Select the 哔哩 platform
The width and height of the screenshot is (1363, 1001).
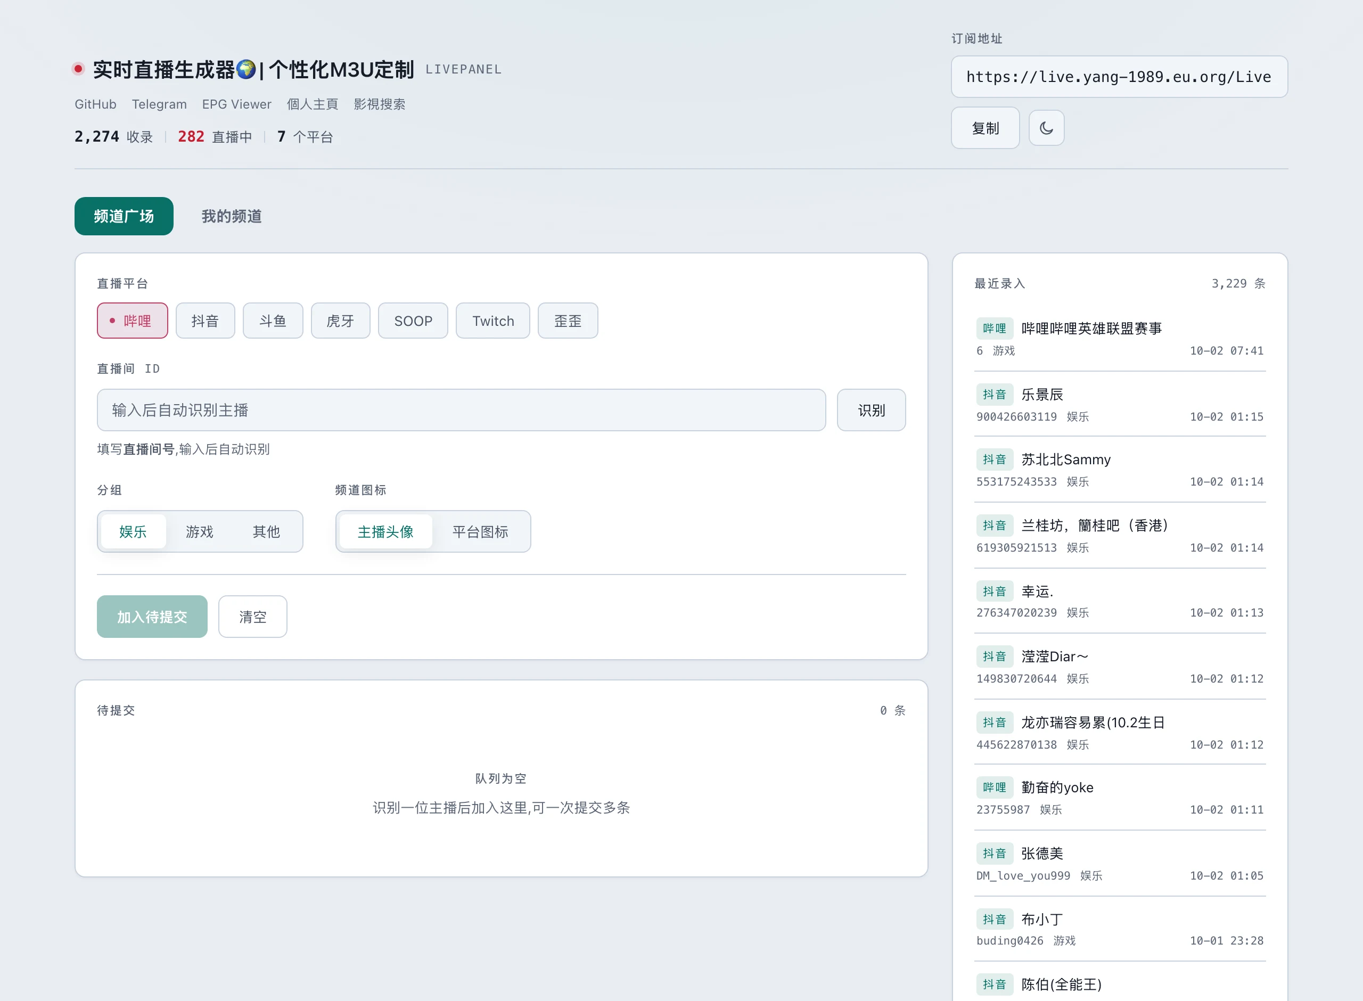132,321
